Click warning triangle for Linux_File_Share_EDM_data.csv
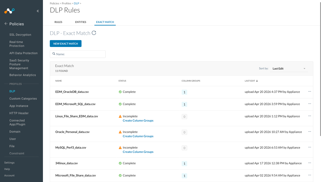321x182 pixels. coord(120,116)
